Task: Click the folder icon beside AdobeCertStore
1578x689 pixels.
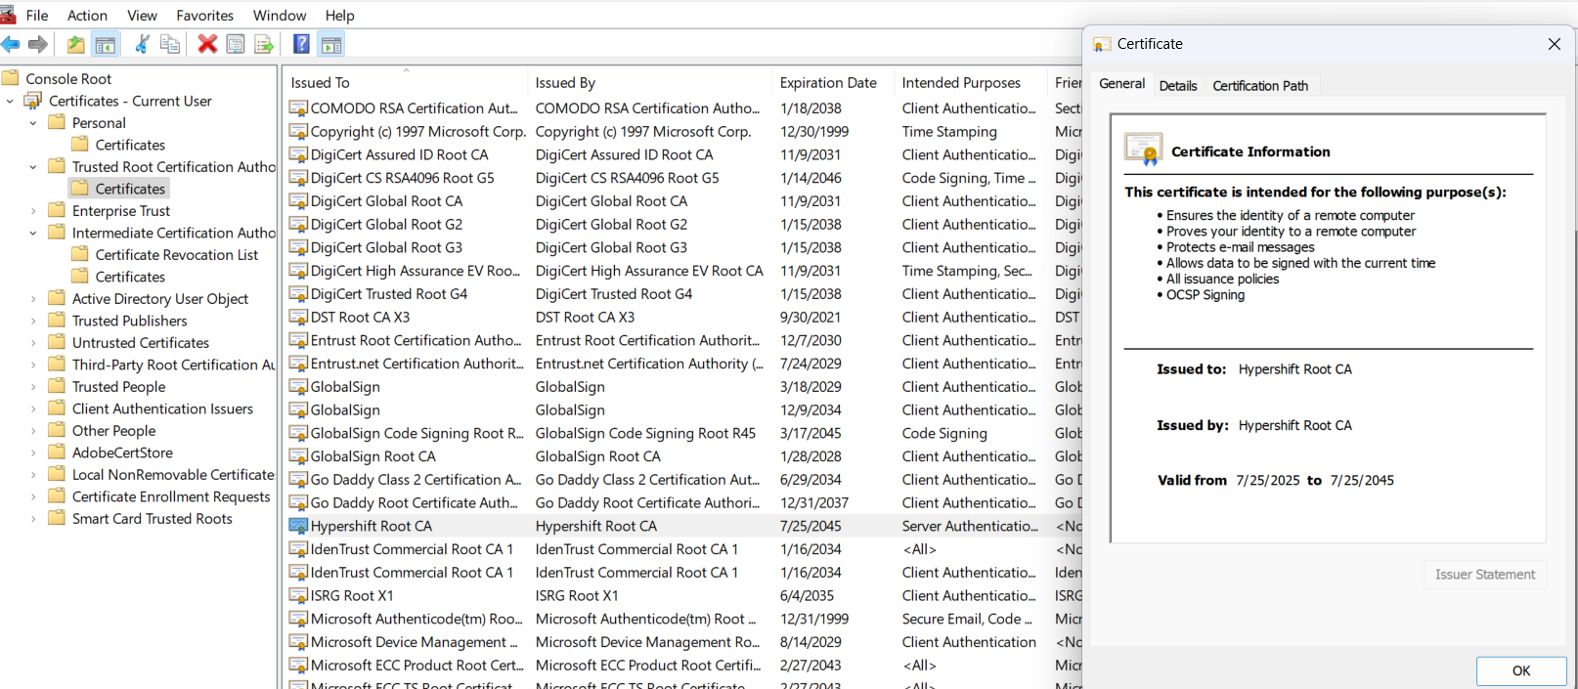Action: click(57, 452)
